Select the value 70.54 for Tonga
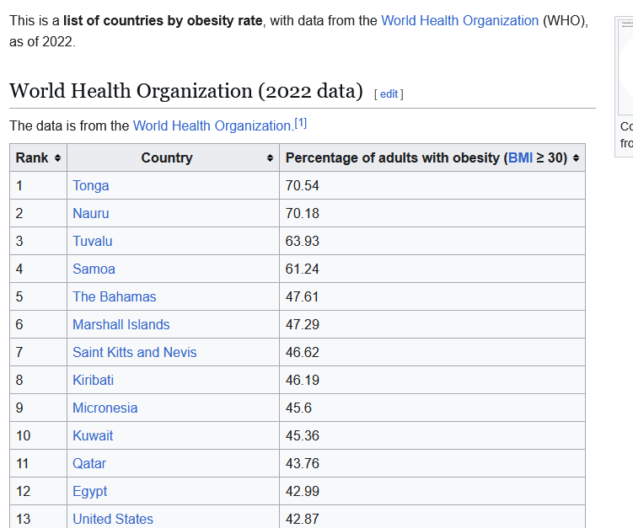This screenshot has height=528, width=633. (x=303, y=185)
